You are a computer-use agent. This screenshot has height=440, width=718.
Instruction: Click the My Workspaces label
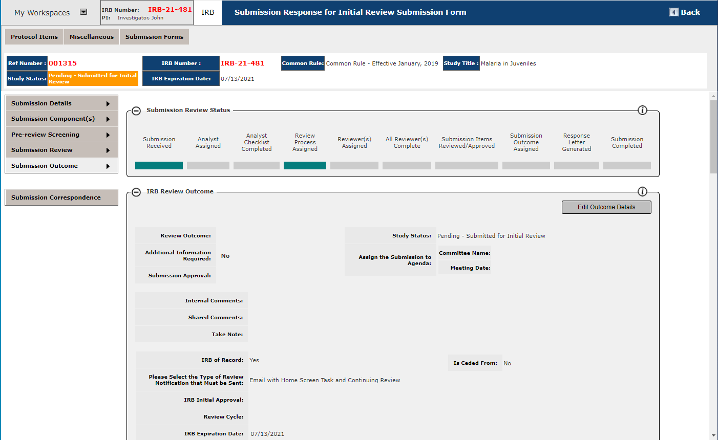42,13
